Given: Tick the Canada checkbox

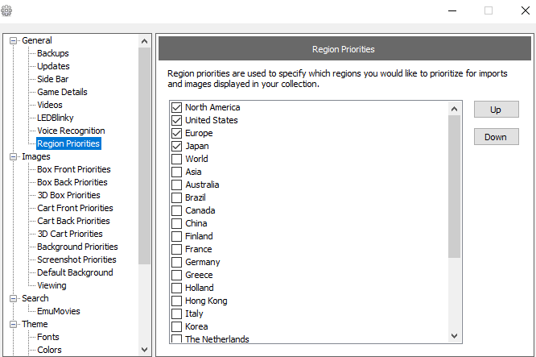Looking at the screenshot, I should click(176, 210).
